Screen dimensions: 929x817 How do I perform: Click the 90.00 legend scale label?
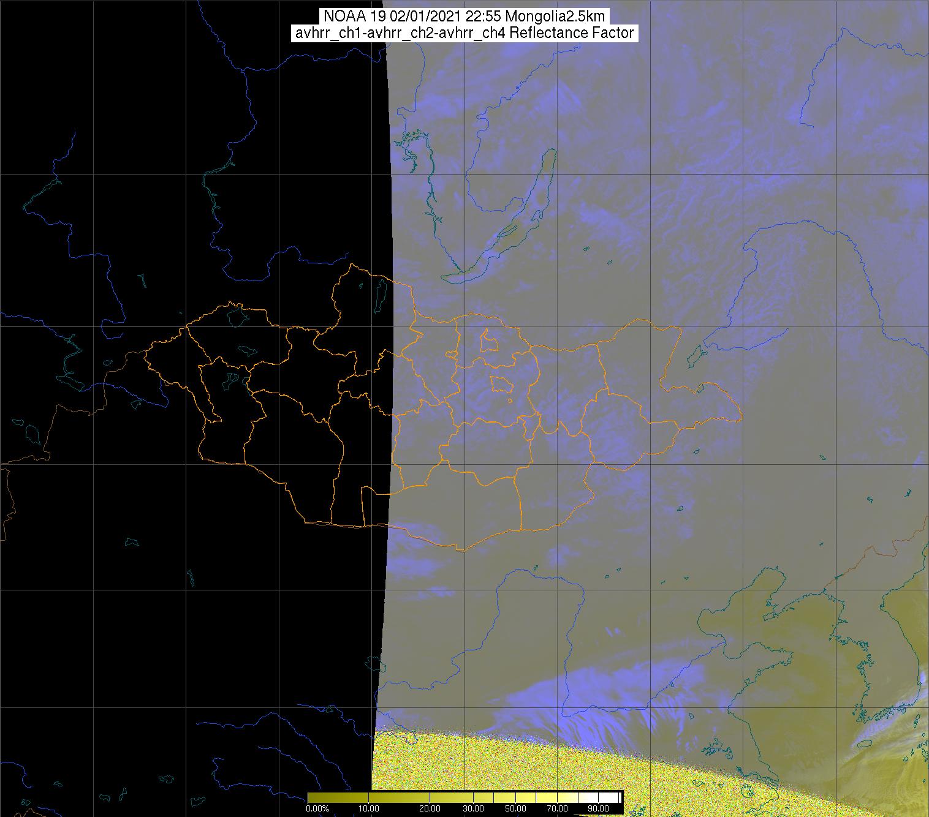(x=597, y=809)
